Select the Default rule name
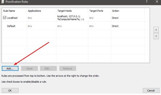The width and height of the screenshot is (161, 95). [x=11, y=26]
